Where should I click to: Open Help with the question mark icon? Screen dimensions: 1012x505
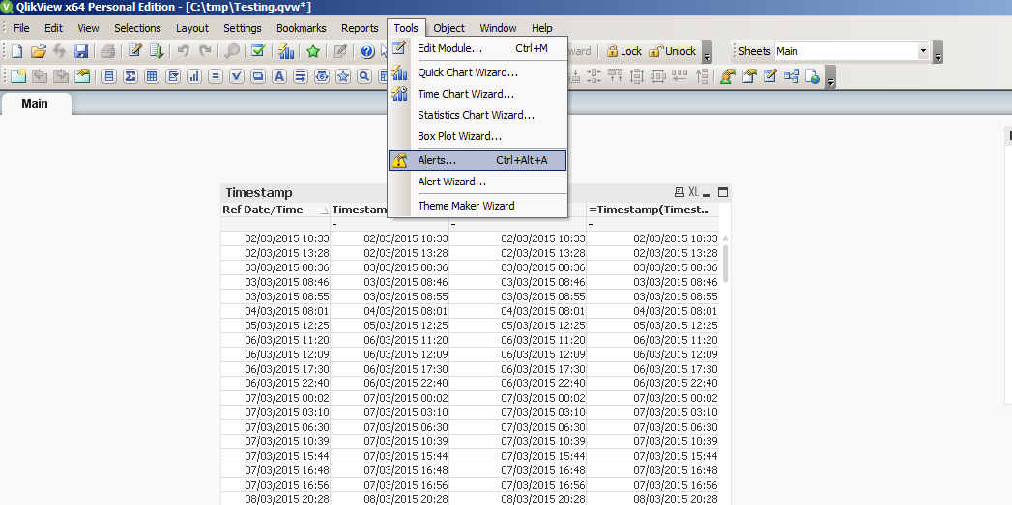(367, 51)
